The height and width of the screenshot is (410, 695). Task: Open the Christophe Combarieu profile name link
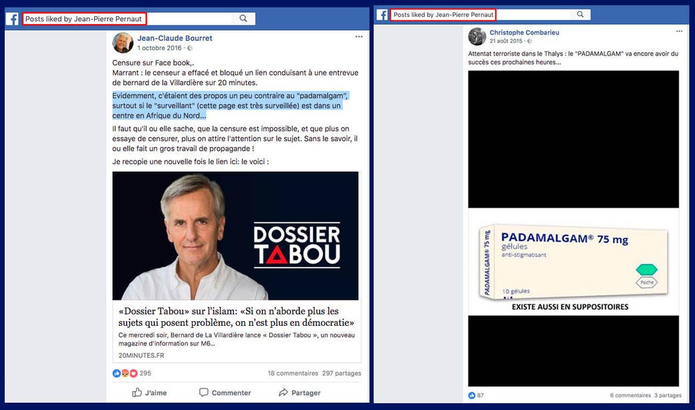[x=525, y=32]
